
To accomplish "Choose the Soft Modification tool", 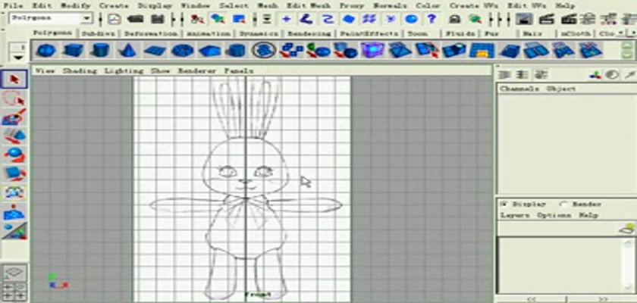I will (x=14, y=213).
